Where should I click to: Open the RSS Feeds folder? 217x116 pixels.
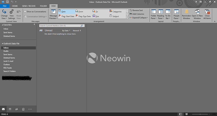[8, 68]
